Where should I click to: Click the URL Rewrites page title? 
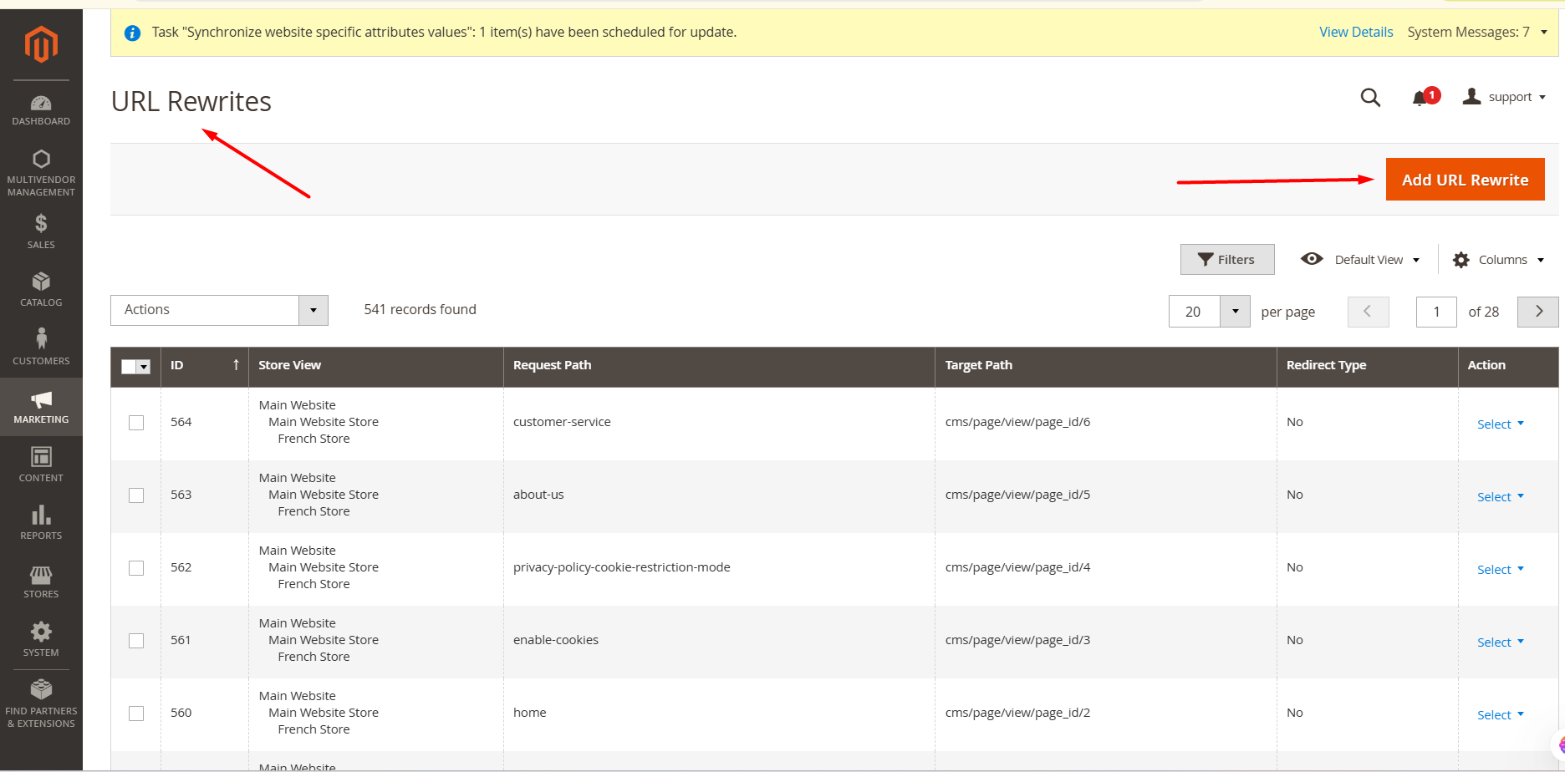point(191,101)
